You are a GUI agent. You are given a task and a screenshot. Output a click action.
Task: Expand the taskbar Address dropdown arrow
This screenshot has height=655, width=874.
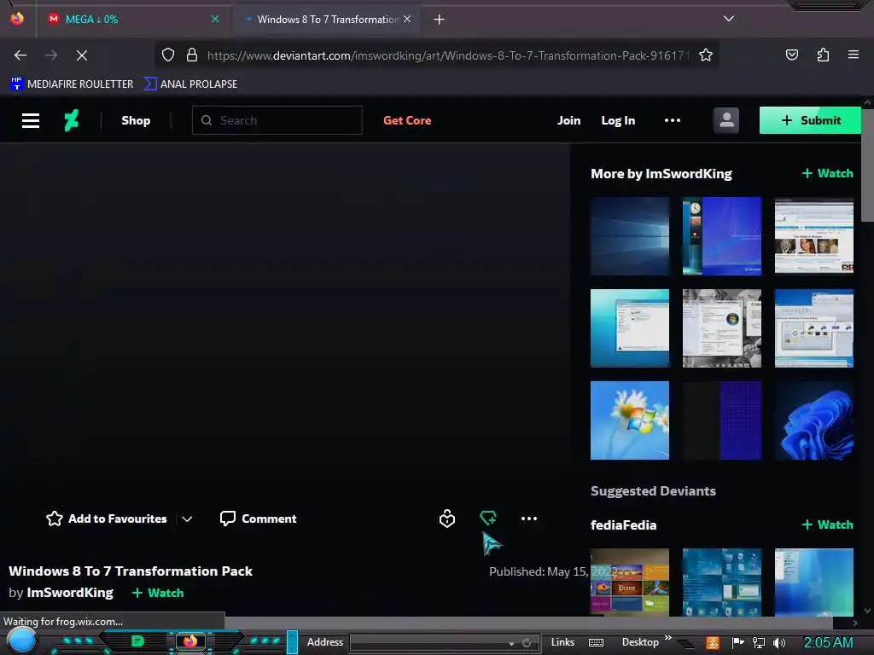511,643
